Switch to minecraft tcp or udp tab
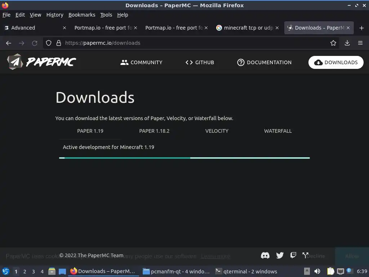Screen dimensions: 369x277 245,28
